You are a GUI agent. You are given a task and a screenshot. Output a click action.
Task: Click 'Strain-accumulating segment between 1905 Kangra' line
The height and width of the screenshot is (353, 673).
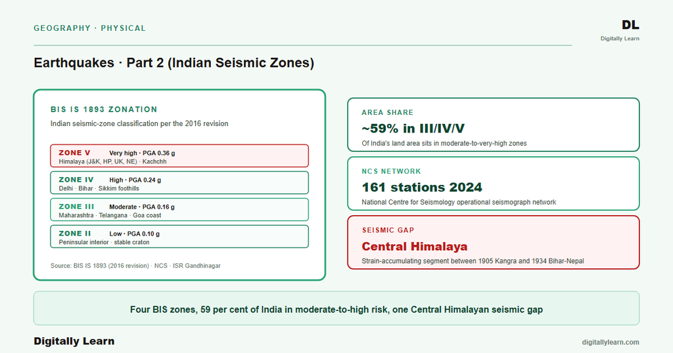click(473, 261)
